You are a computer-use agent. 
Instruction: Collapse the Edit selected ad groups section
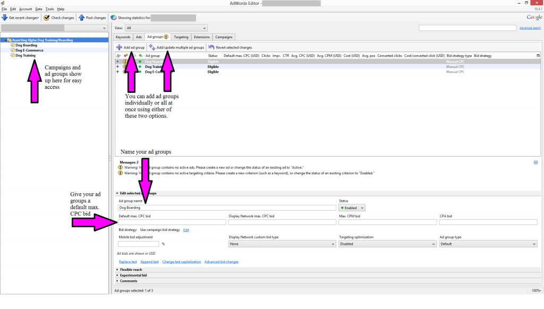pyautogui.click(x=117, y=193)
